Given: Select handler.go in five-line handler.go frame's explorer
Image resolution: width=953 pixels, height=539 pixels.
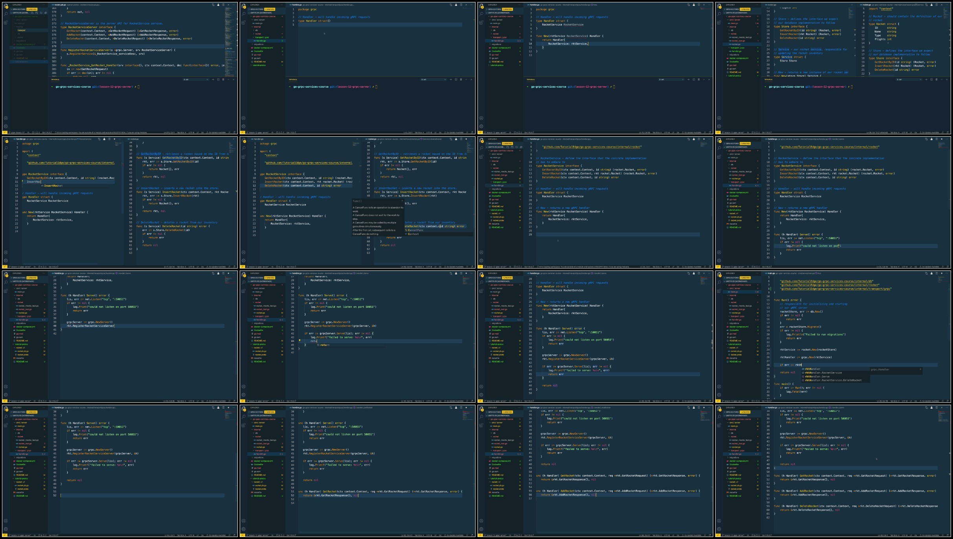Looking at the screenshot, I should pyautogui.click(x=266, y=41).
